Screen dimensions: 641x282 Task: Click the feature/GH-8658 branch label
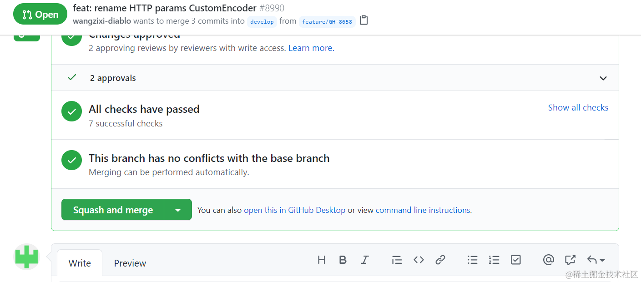(327, 21)
